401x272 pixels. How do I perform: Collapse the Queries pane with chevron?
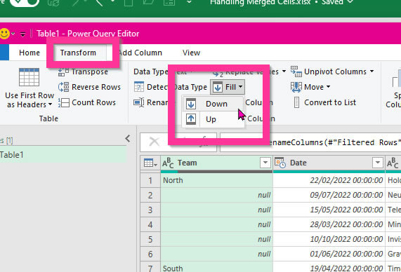128,139
